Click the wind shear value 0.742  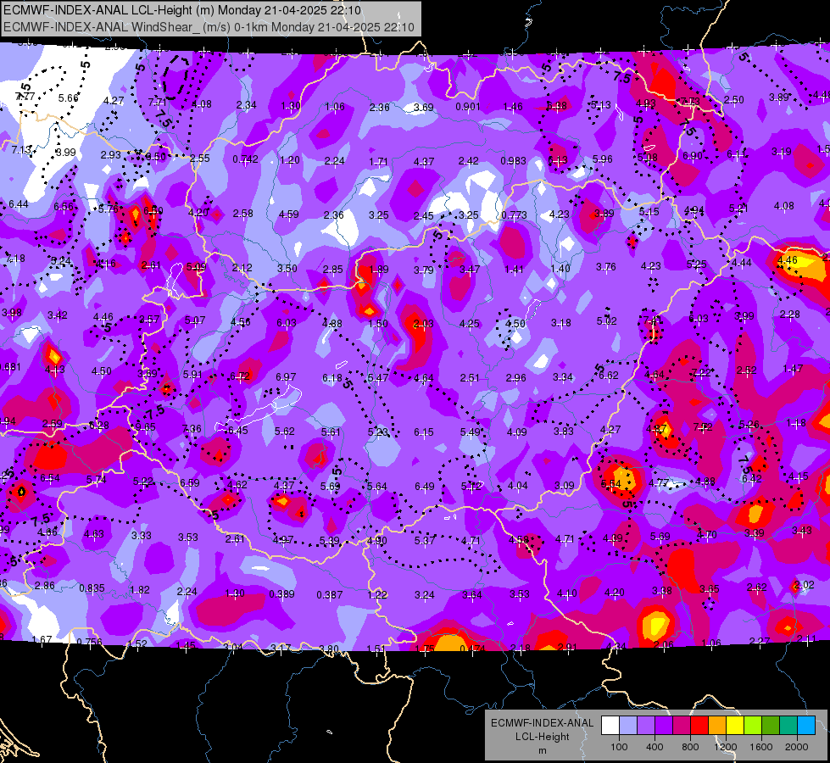(246, 159)
